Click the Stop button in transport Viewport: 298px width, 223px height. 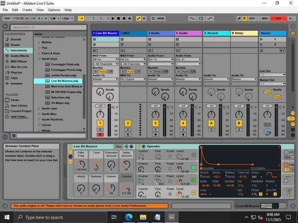119,18
